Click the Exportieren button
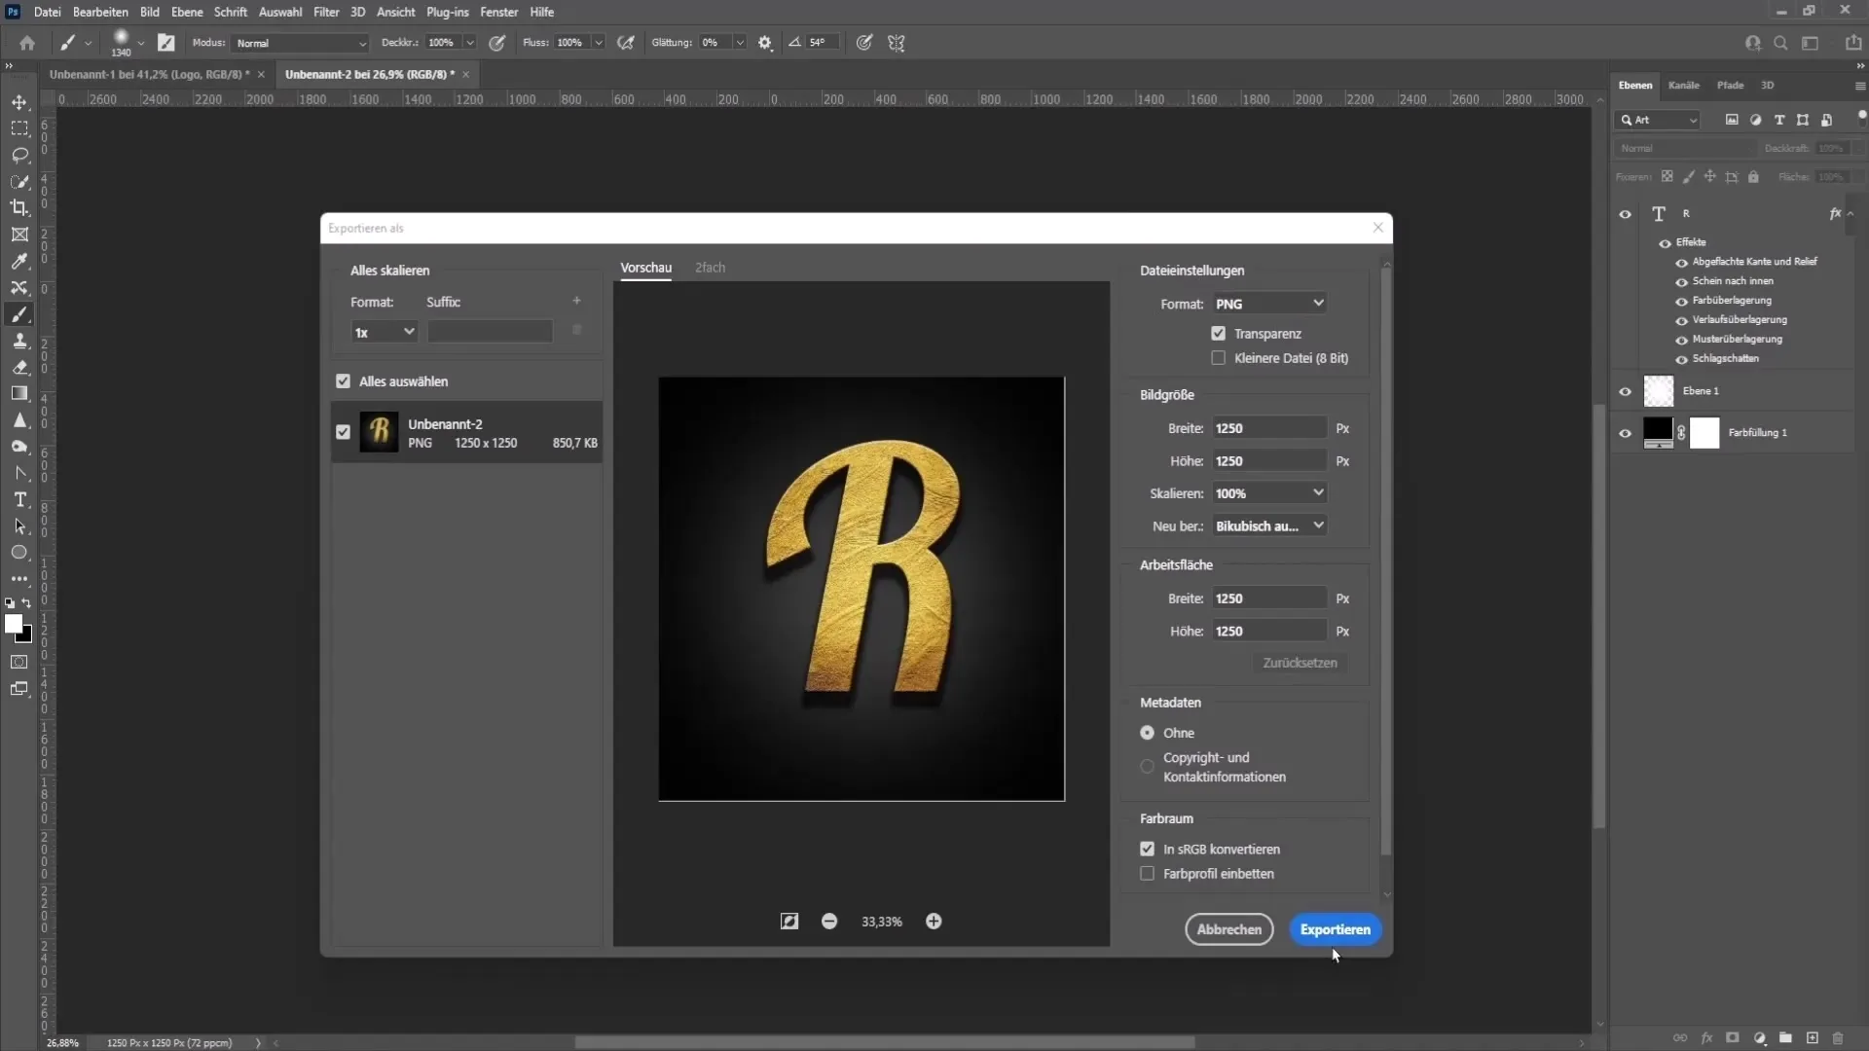1869x1051 pixels. pos(1335,929)
